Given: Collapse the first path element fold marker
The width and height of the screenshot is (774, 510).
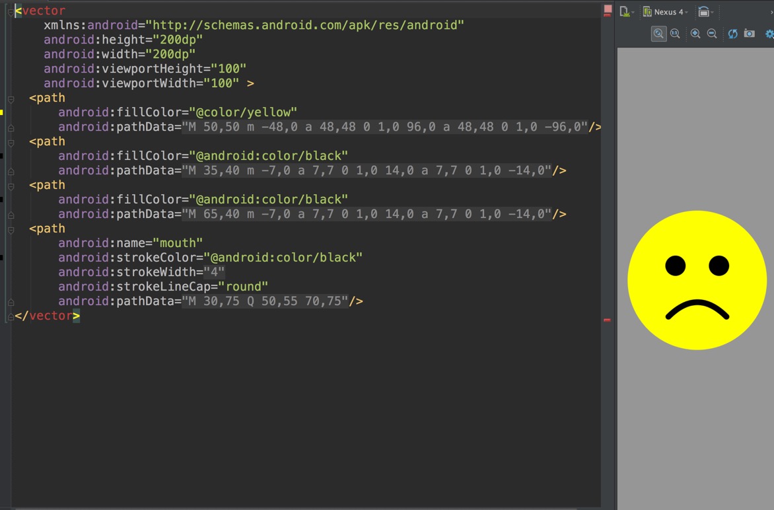Looking at the screenshot, I should coord(11,98).
